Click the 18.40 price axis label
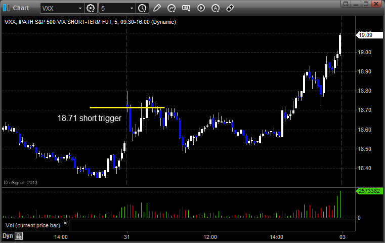This screenshot has width=385, height=243. click(364, 168)
